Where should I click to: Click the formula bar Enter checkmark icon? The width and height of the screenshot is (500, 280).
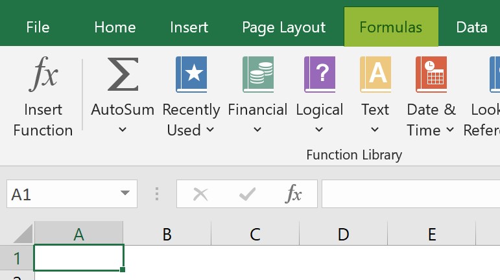point(247,194)
